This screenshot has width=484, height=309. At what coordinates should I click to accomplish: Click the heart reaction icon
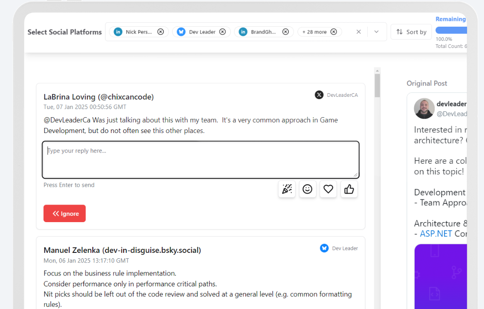pyautogui.click(x=328, y=189)
